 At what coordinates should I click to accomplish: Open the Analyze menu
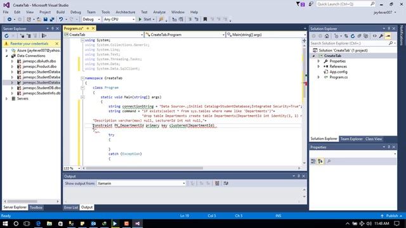click(159, 12)
